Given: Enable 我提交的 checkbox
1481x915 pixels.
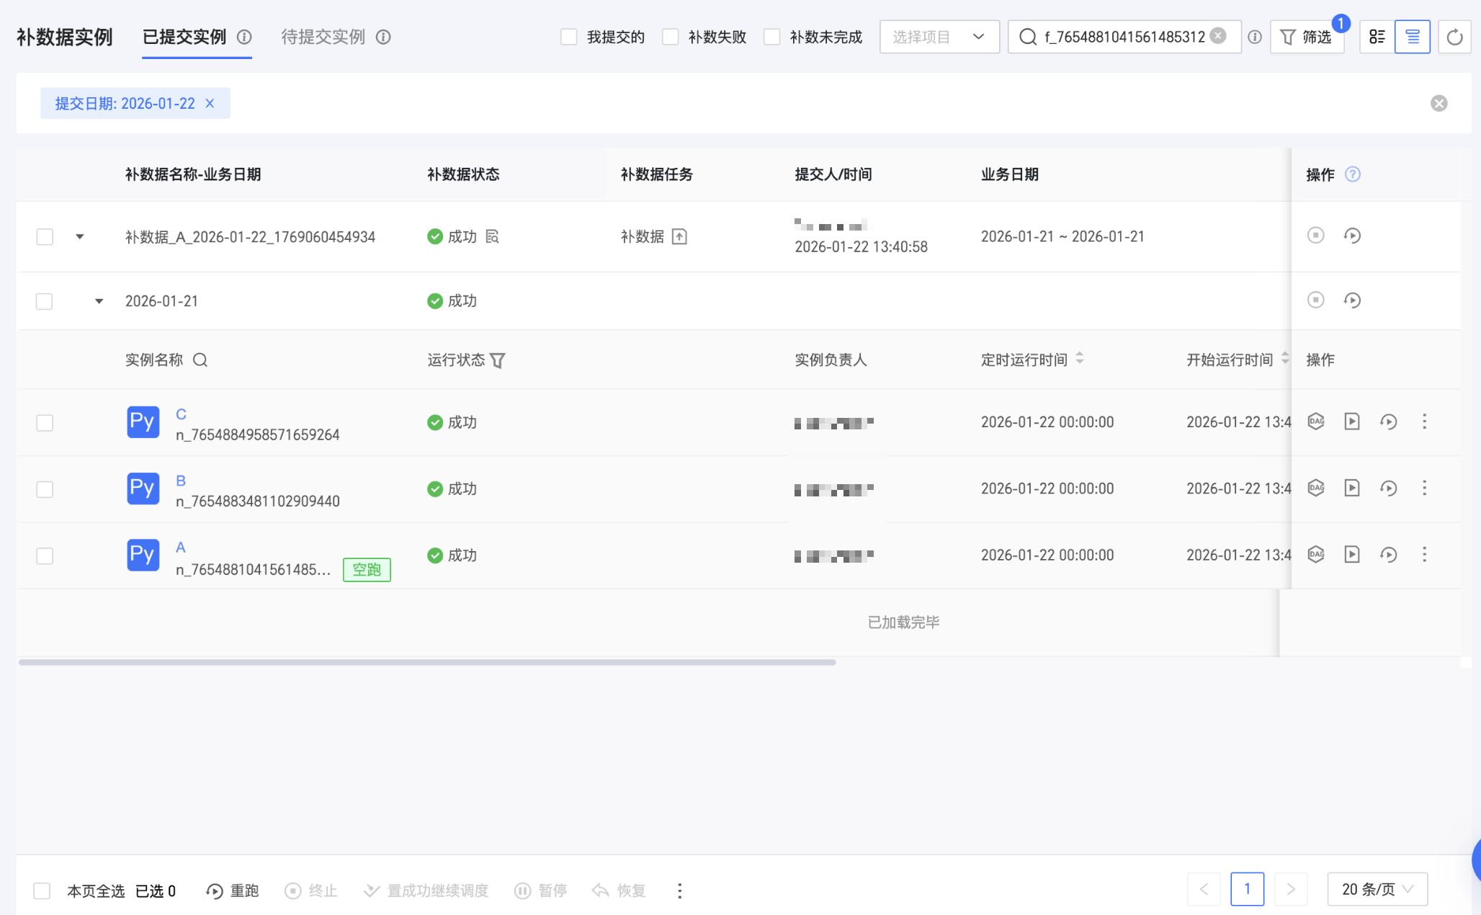Looking at the screenshot, I should pos(569,37).
